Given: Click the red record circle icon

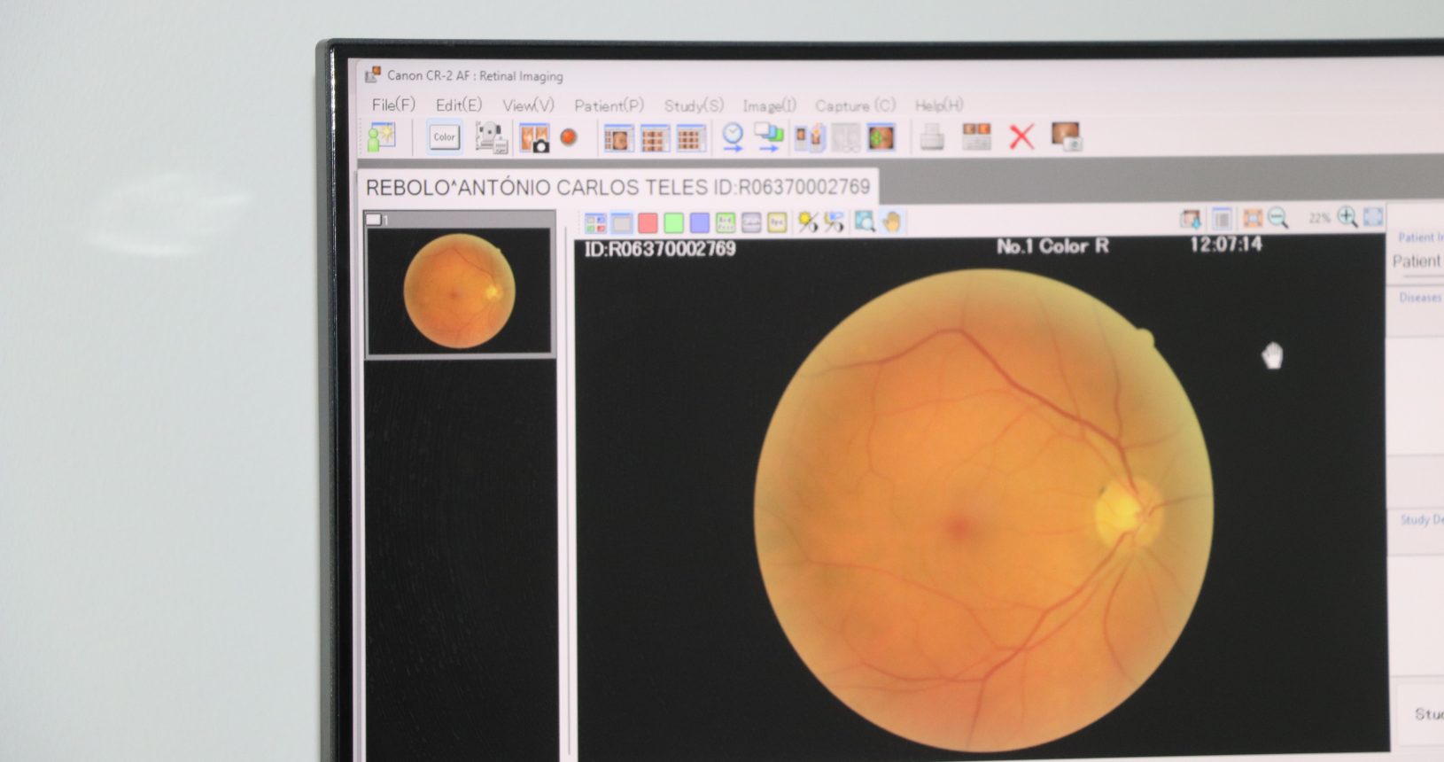Looking at the screenshot, I should [569, 137].
